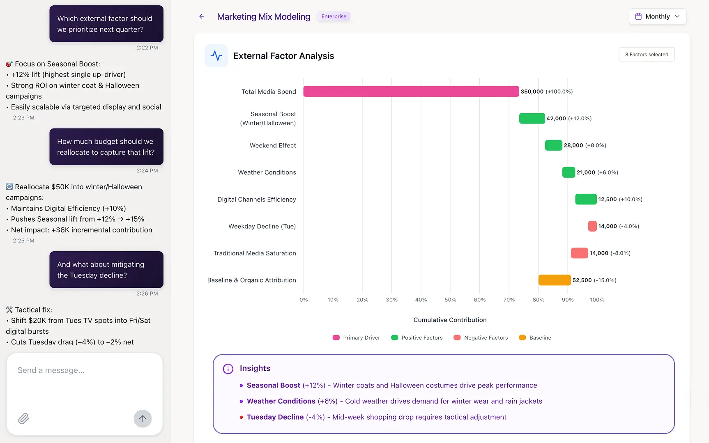Click the Enterprise plan badge
This screenshot has width=709, height=443.
click(x=334, y=16)
